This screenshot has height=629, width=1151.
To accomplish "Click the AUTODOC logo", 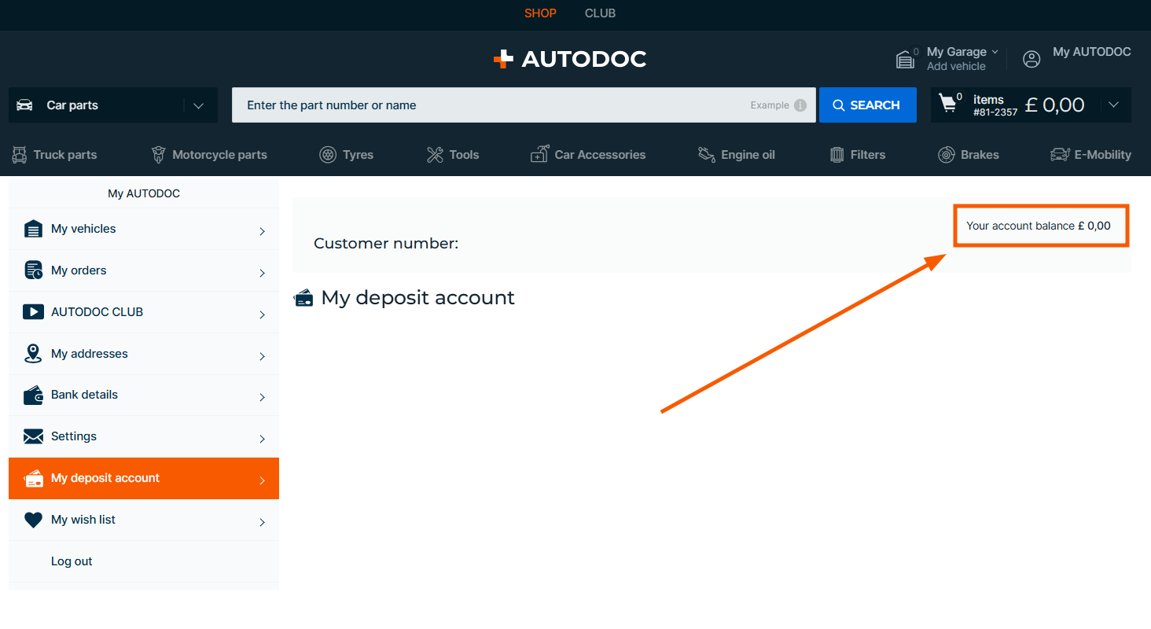I will click(x=569, y=59).
